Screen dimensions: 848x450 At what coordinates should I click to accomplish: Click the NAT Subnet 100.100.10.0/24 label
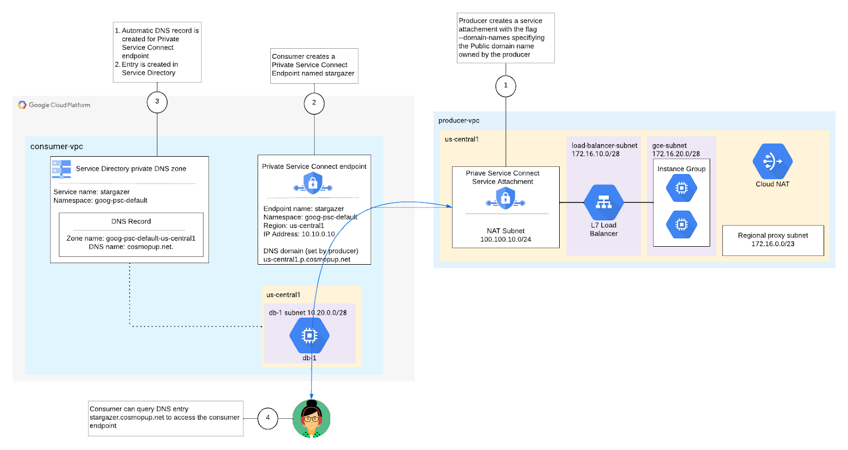coord(506,235)
